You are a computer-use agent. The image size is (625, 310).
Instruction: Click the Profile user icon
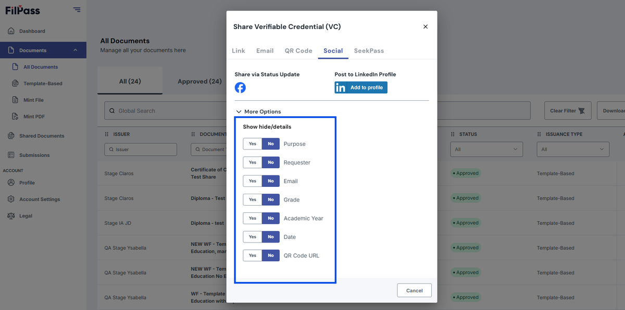tap(11, 183)
